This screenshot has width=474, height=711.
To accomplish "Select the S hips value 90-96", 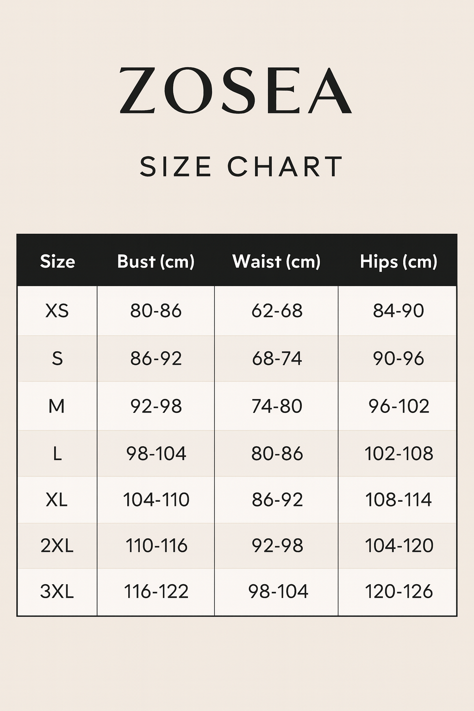I will tap(399, 359).
